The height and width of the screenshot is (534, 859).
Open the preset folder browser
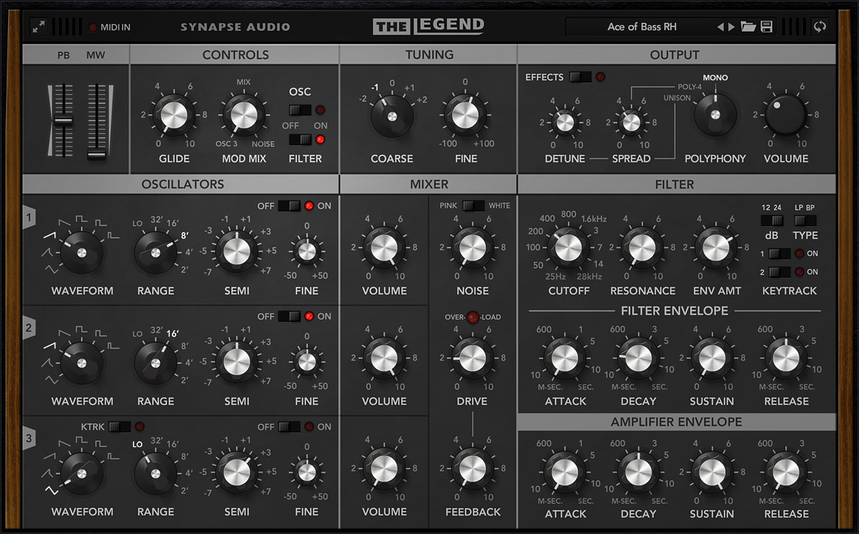click(x=748, y=27)
